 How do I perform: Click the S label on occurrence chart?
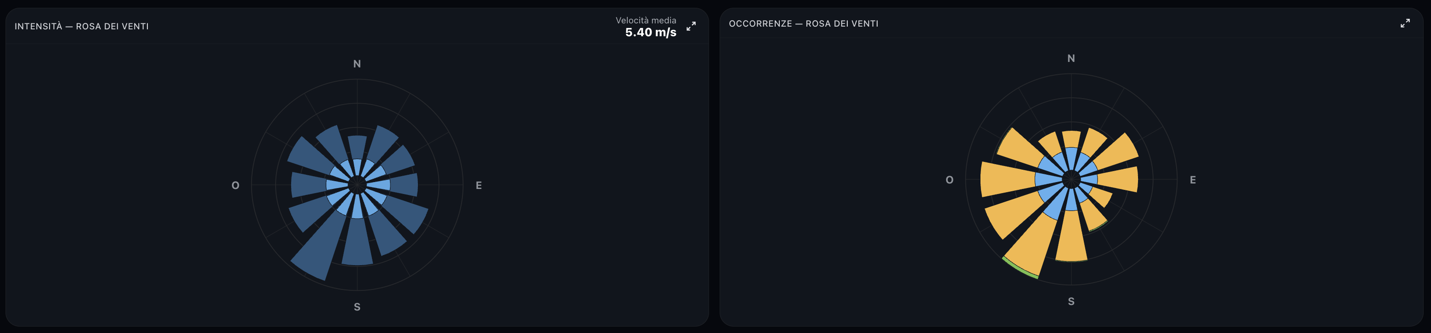[1071, 301]
